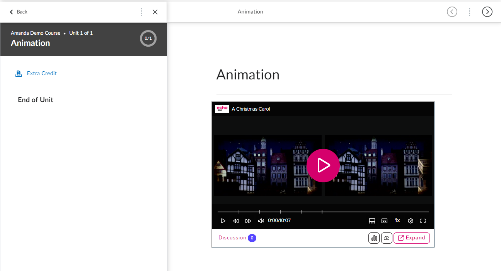Click the A Christmas Carol title
This screenshot has width=501, height=271.
(251, 109)
